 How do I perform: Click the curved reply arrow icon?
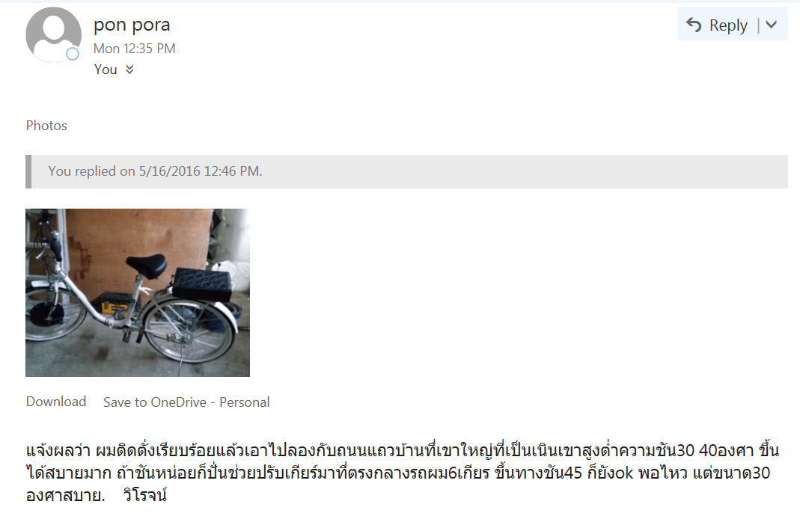[694, 25]
